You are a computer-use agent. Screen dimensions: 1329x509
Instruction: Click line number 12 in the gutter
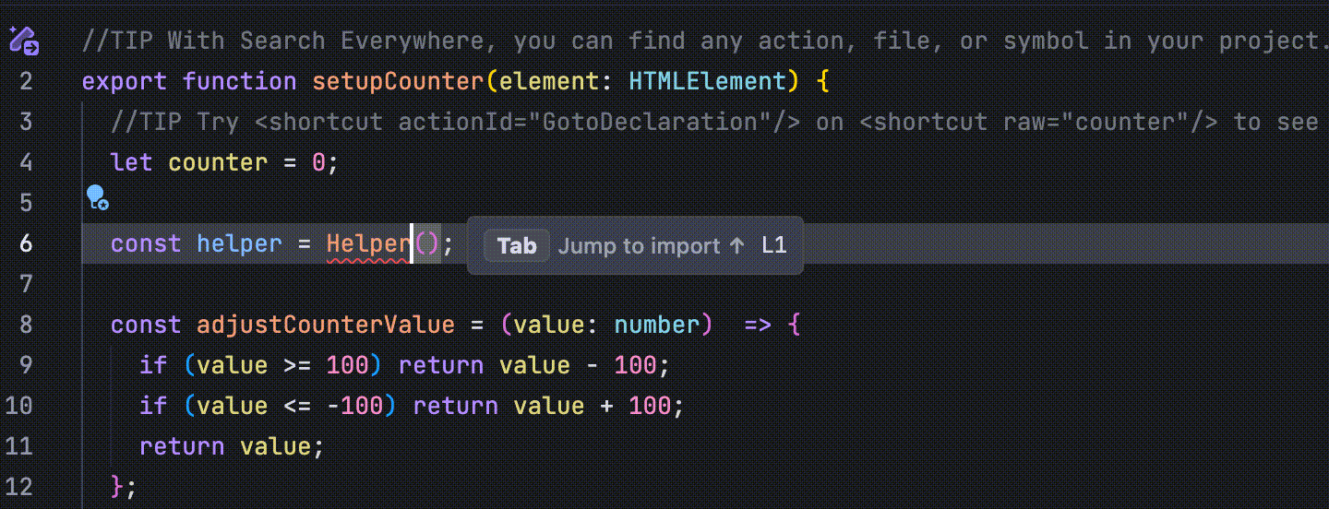point(19,487)
